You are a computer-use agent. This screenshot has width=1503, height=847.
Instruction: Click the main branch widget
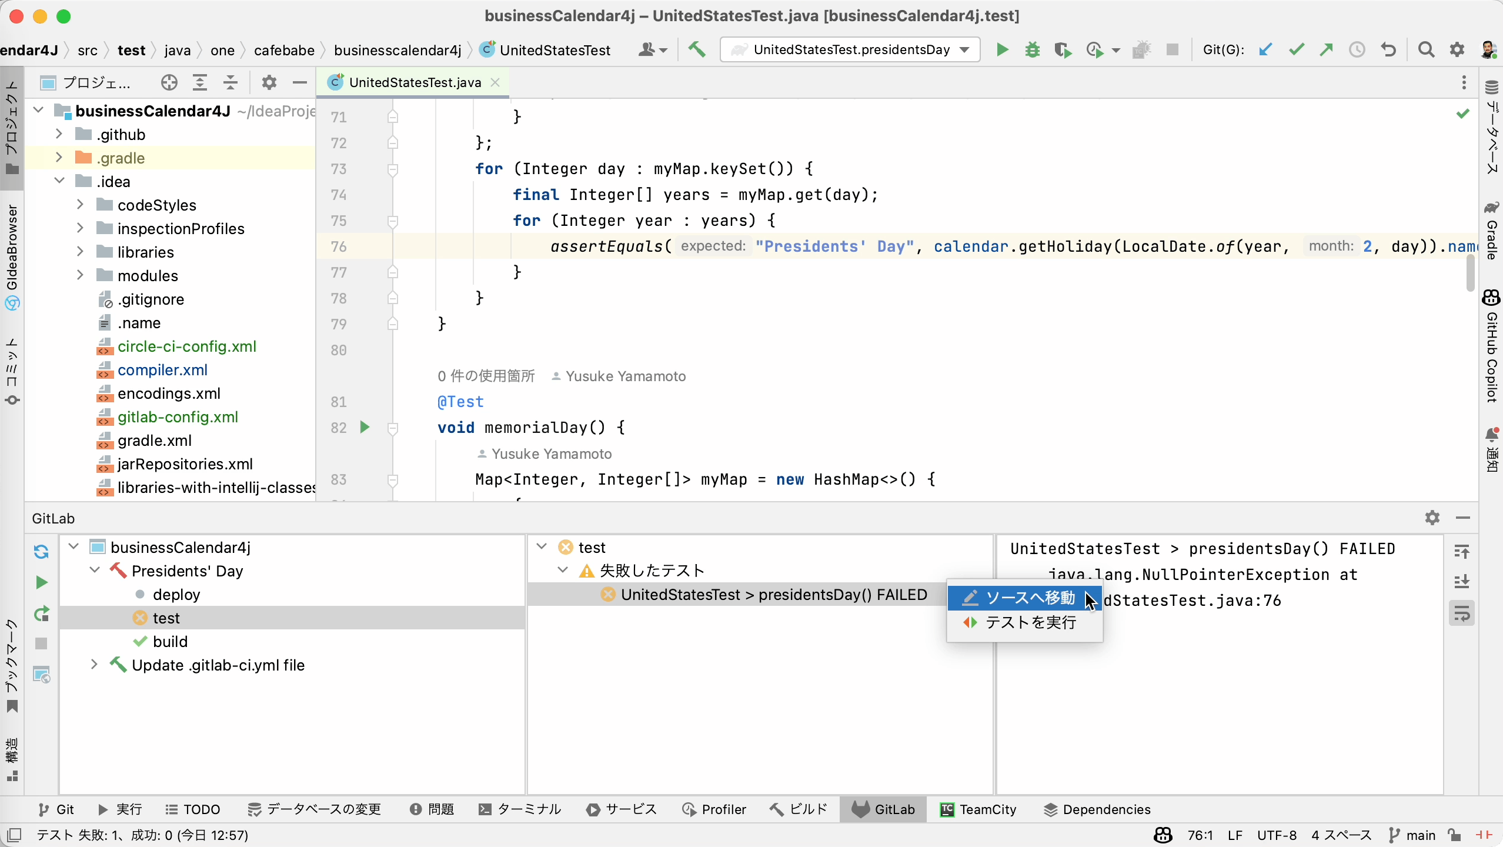(x=1411, y=835)
